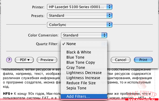Image resolution: width=159 pixels, height=101 pixels.
Task: Pick Lightness Decrease filter
Action: [x=84, y=73]
